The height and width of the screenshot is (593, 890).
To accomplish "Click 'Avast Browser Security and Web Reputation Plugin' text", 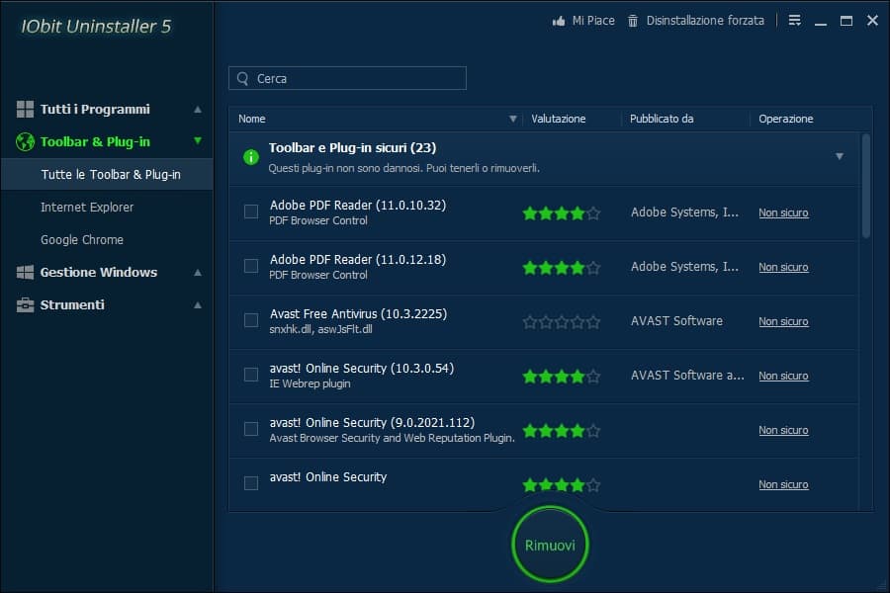I will pyautogui.click(x=392, y=438).
